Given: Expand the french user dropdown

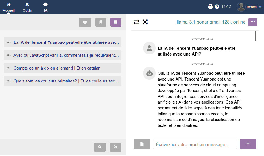Looking at the screenshot, I should point(254,7).
